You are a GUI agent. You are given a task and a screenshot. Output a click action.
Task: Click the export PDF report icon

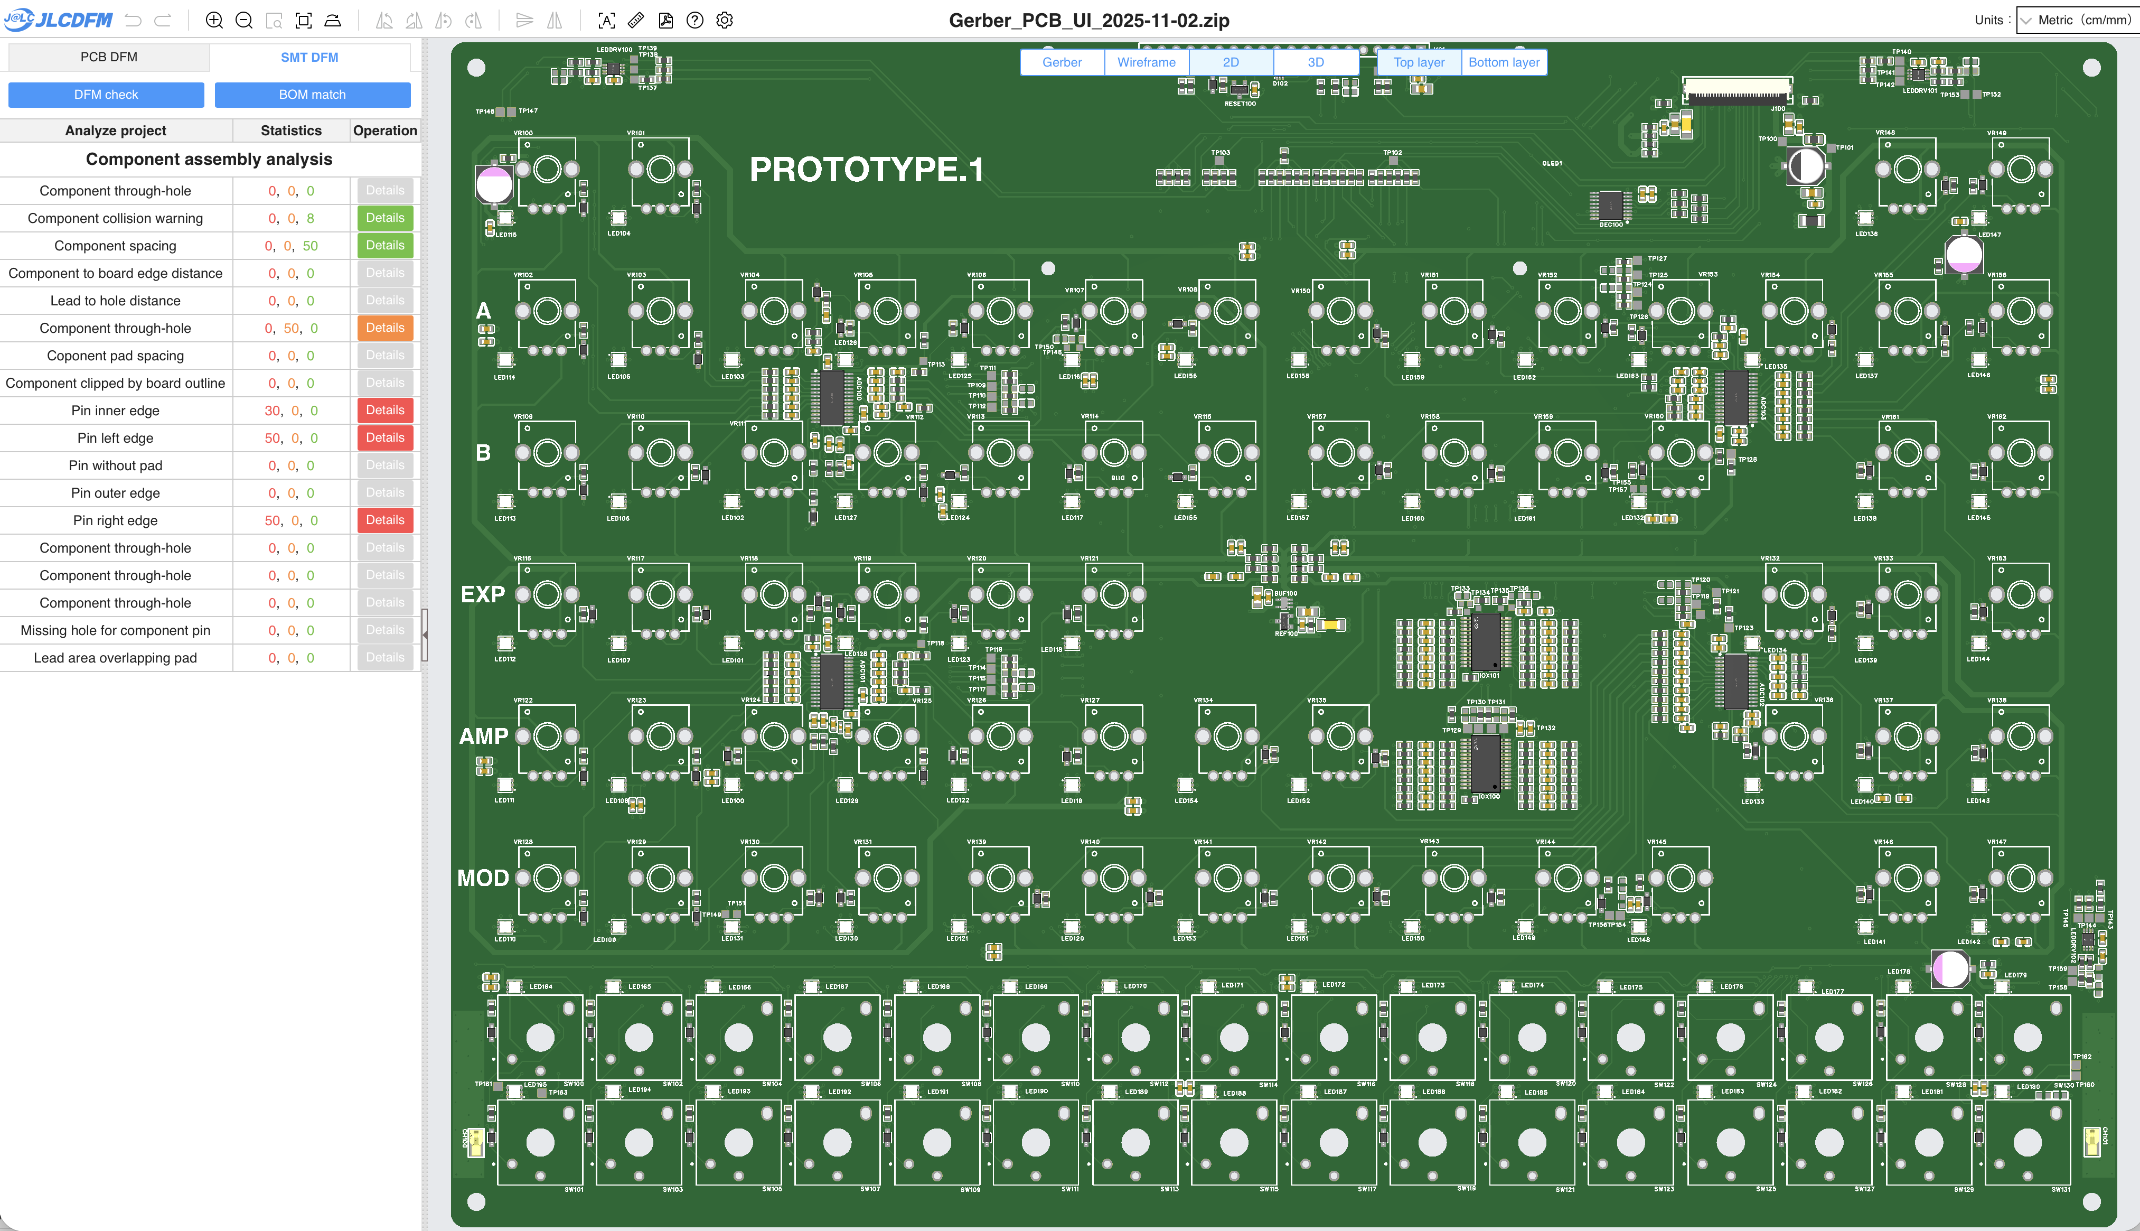click(666, 20)
